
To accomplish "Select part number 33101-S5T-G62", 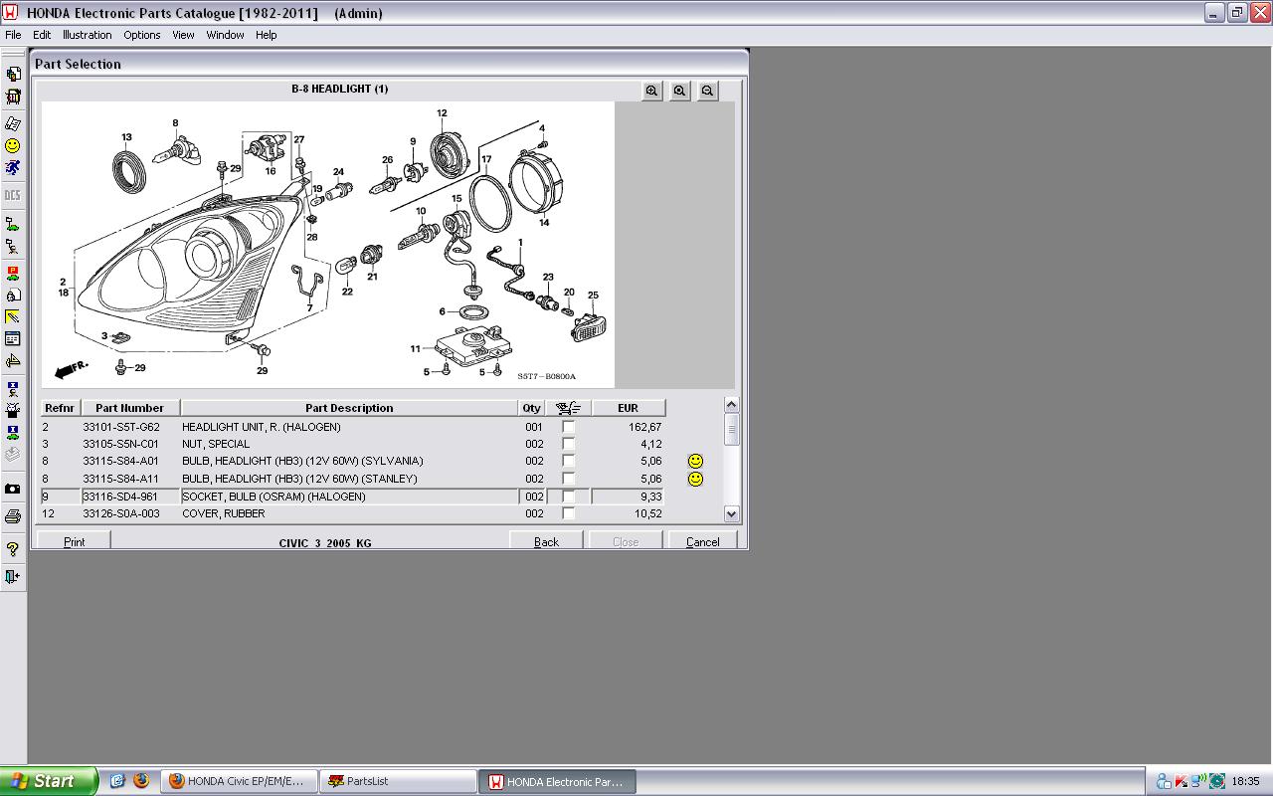I will coord(121,427).
